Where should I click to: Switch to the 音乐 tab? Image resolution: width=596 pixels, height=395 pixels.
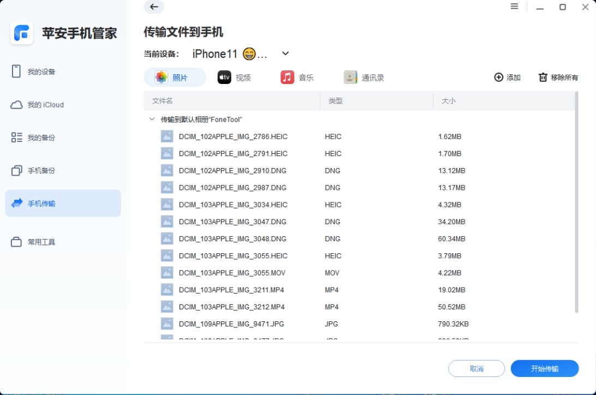pos(297,77)
